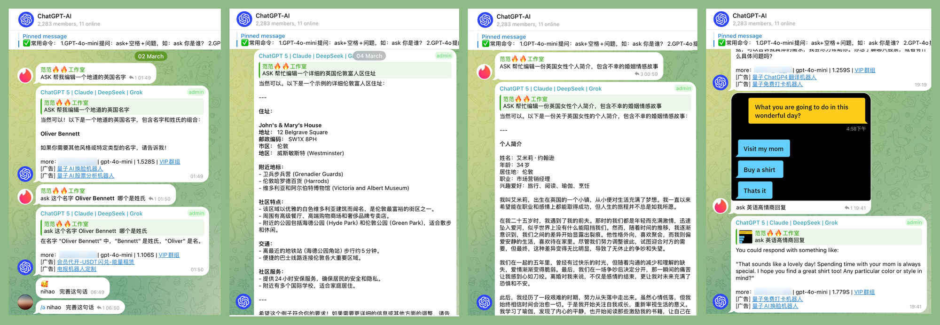Click reply arrow on 00:59 message
The width and height of the screenshot is (940, 325).
(x=637, y=74)
